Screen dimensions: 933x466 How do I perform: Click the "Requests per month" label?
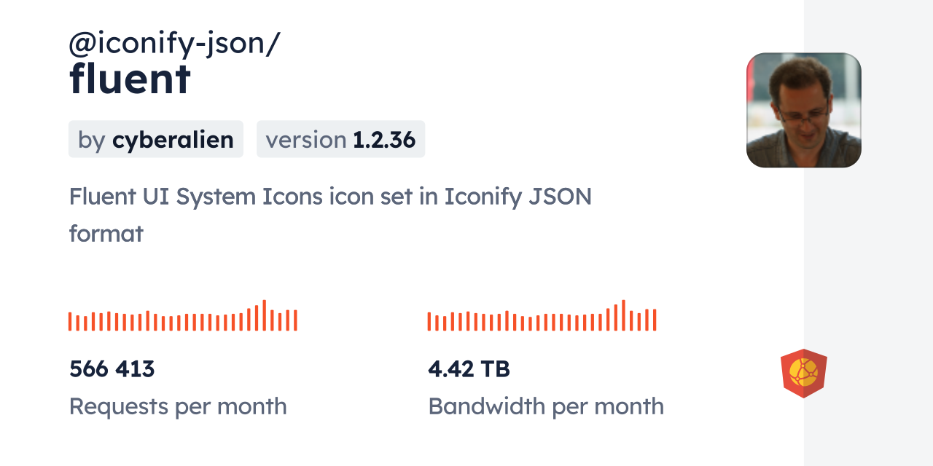(x=177, y=406)
